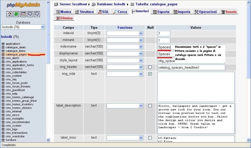This screenshot has height=148, width=251.
Task: Click the table icon beside cms_wardrobe
Action: click(x=3, y=137)
